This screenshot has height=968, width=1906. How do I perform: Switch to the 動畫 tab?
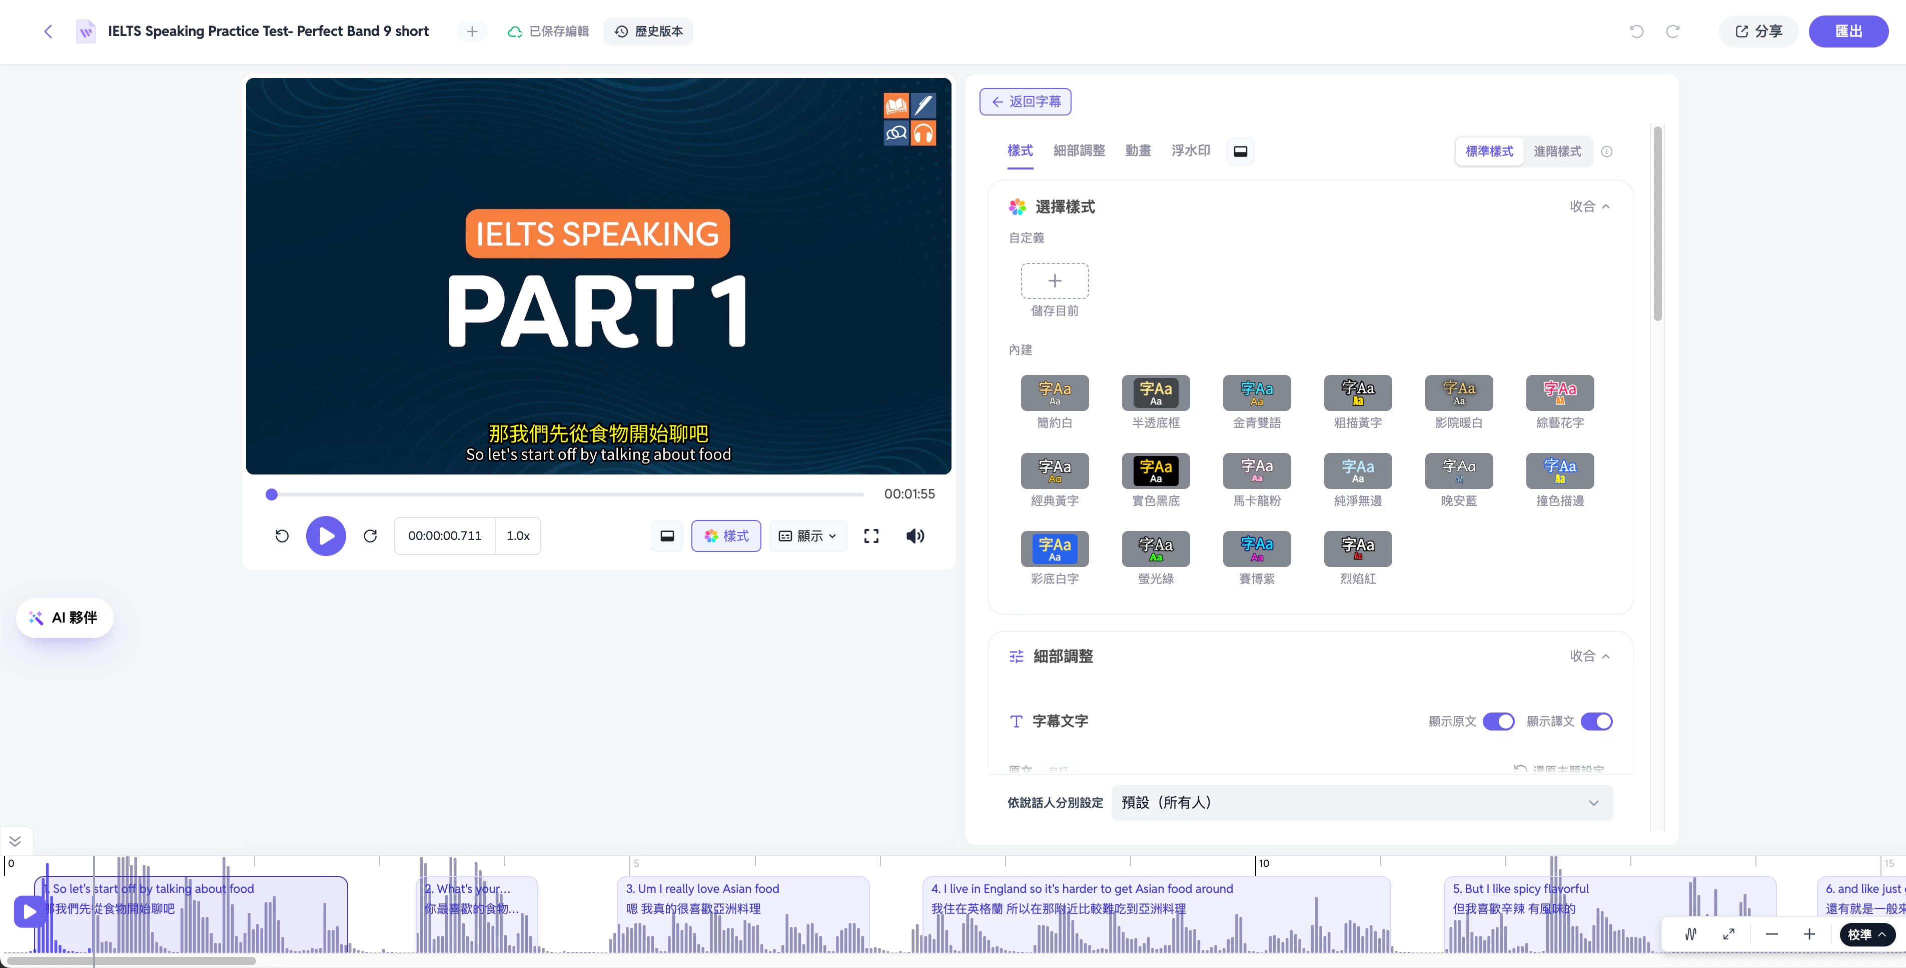coord(1138,151)
